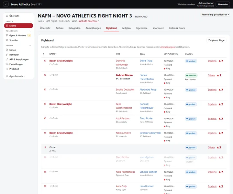The image size is (233, 194).
Task: Open the Kategorien tab
Action: click(x=74, y=28)
